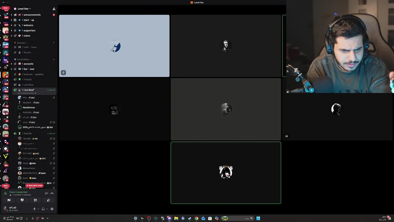Open the announcements channel

click(x=34, y=15)
